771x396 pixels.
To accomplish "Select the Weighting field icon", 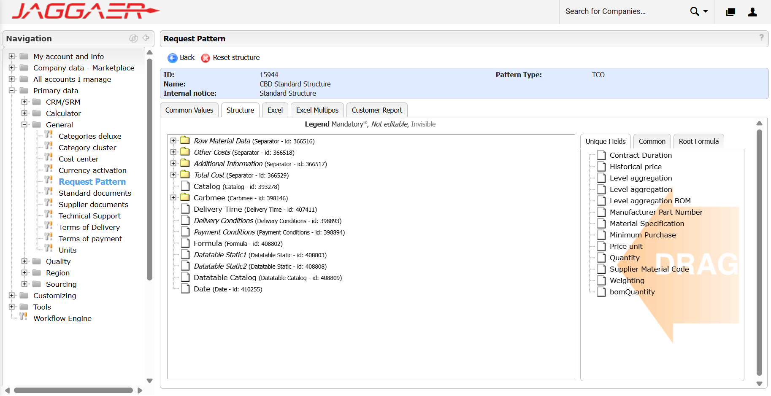I will (601, 280).
